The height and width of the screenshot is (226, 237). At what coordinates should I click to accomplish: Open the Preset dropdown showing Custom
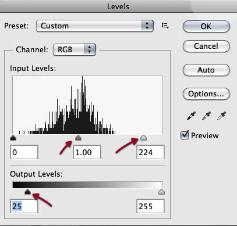point(95,26)
